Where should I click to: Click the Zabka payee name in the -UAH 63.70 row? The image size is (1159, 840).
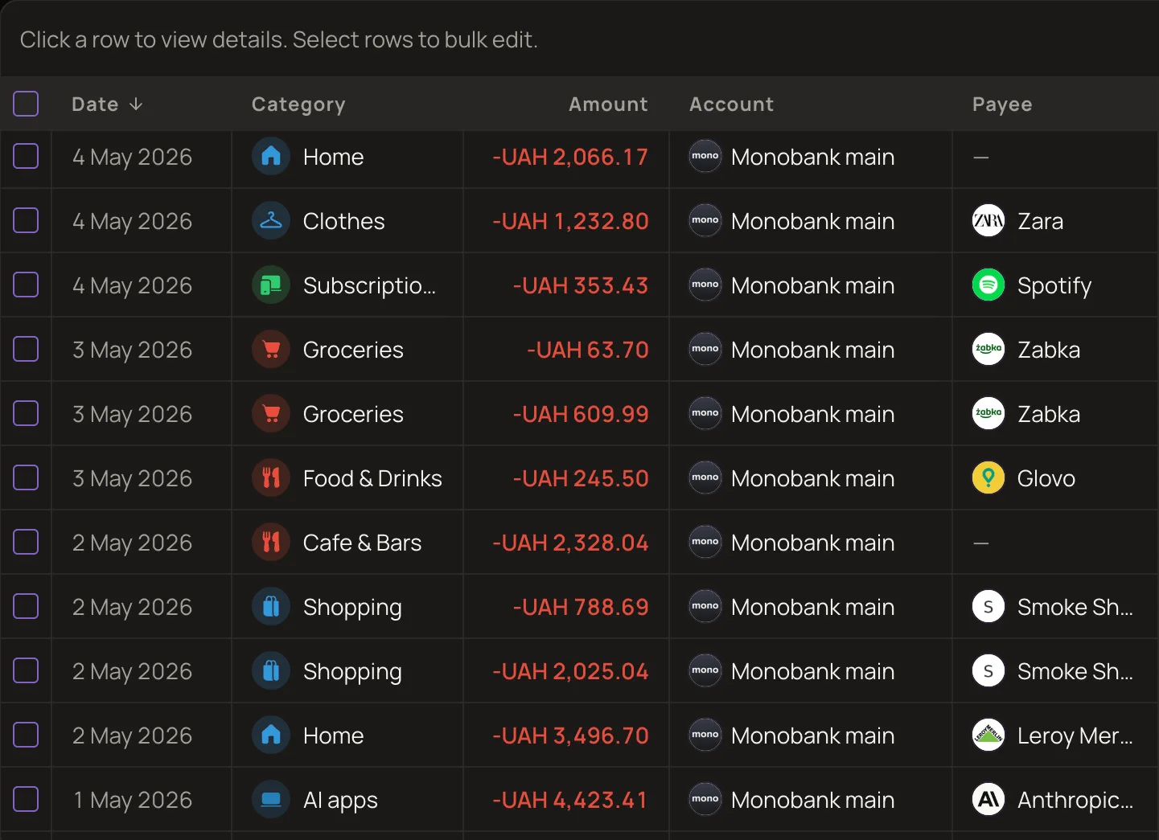click(x=1049, y=350)
